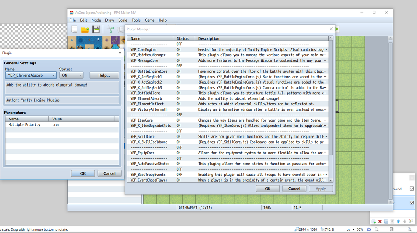Delete layer using the red X icon

pos(380,222)
